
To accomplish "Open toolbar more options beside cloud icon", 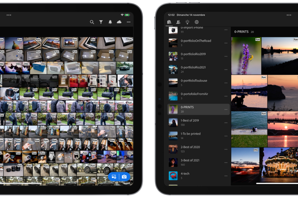I will click(129, 22).
